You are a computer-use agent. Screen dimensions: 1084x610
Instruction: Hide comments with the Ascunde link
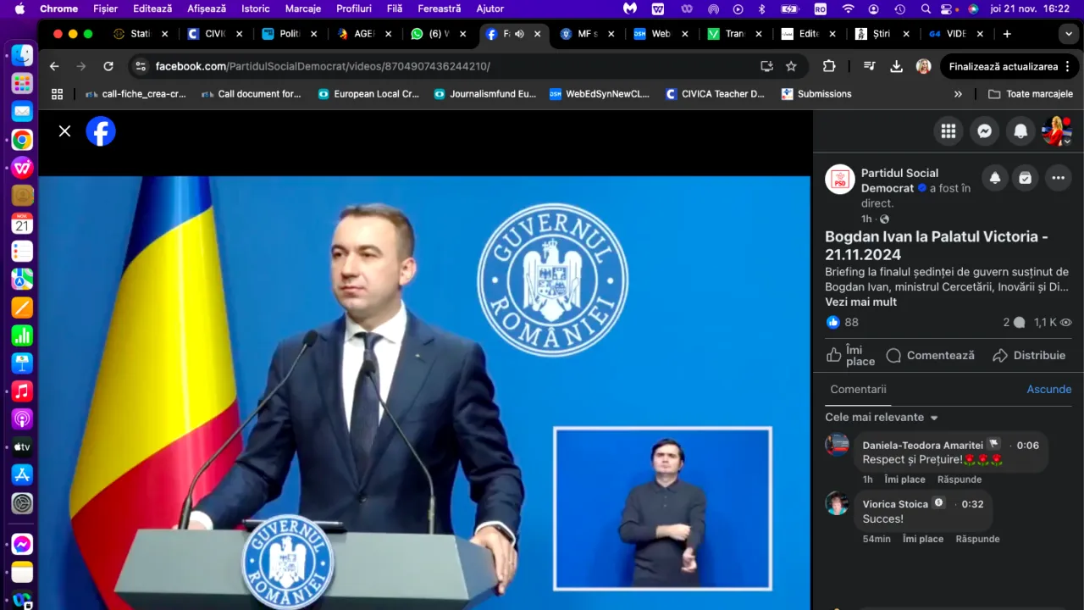[1048, 390]
